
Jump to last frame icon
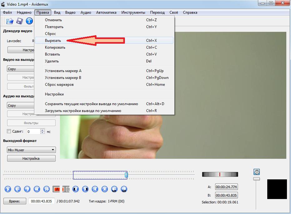pyautogui.click(x=105, y=189)
